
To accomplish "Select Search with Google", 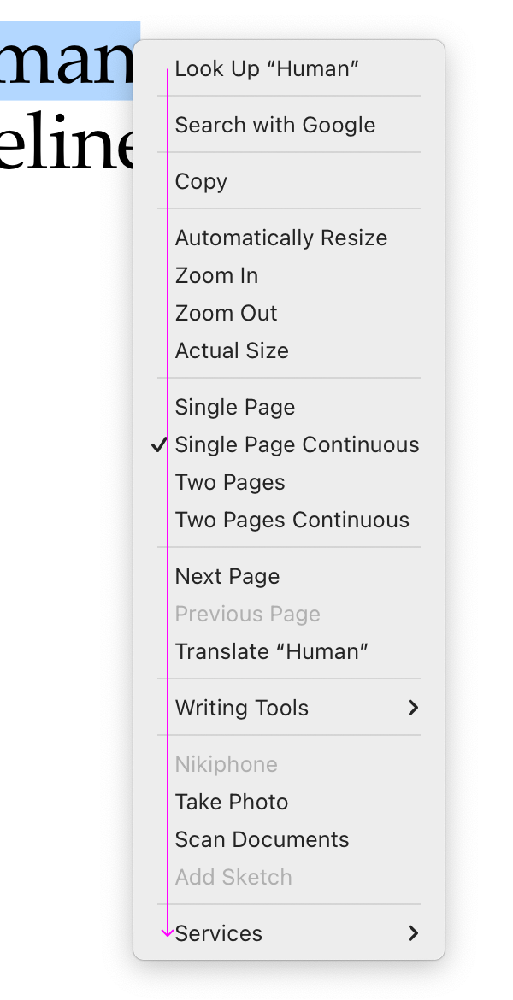I will [x=275, y=126].
